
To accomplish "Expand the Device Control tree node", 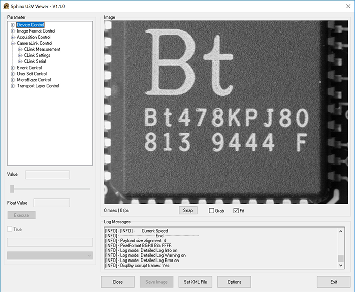I will click(12, 25).
